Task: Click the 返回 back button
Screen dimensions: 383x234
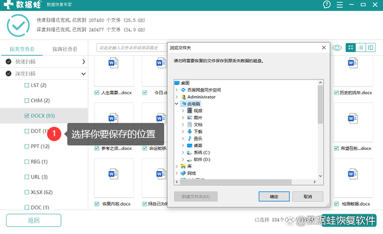Action: click(x=34, y=220)
